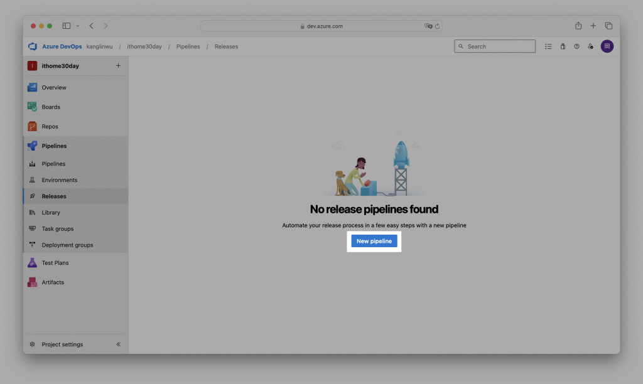The height and width of the screenshot is (384, 643).
Task: Show Safari tab overview icon
Action: point(608,26)
